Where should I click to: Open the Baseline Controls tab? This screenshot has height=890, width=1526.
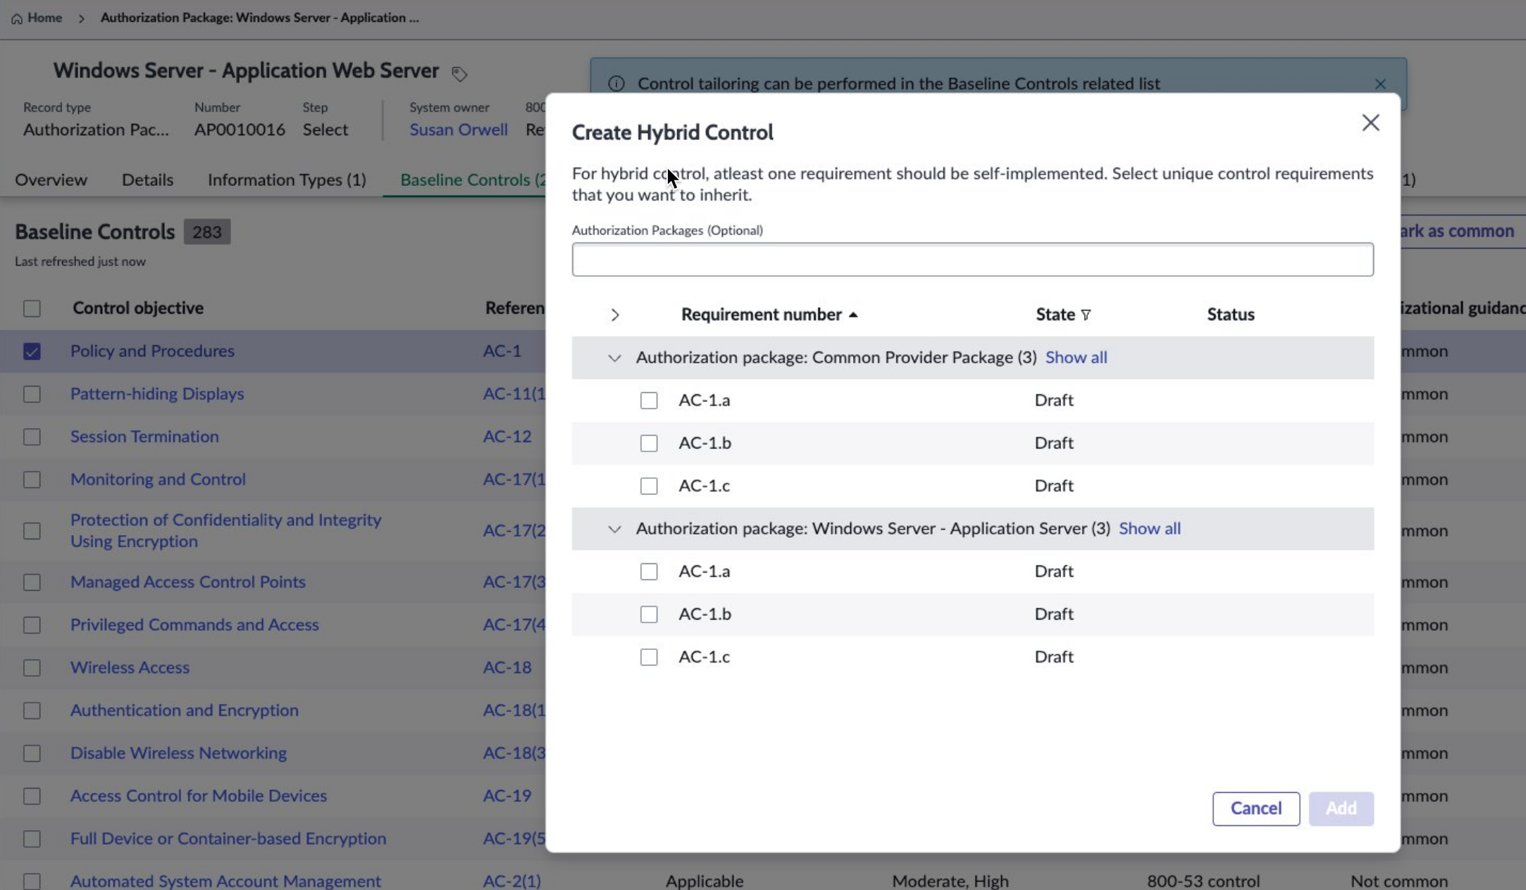pos(473,180)
